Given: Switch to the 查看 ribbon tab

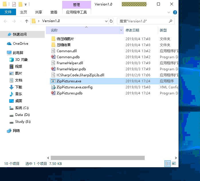Looking at the screenshot, I should point(54,12).
